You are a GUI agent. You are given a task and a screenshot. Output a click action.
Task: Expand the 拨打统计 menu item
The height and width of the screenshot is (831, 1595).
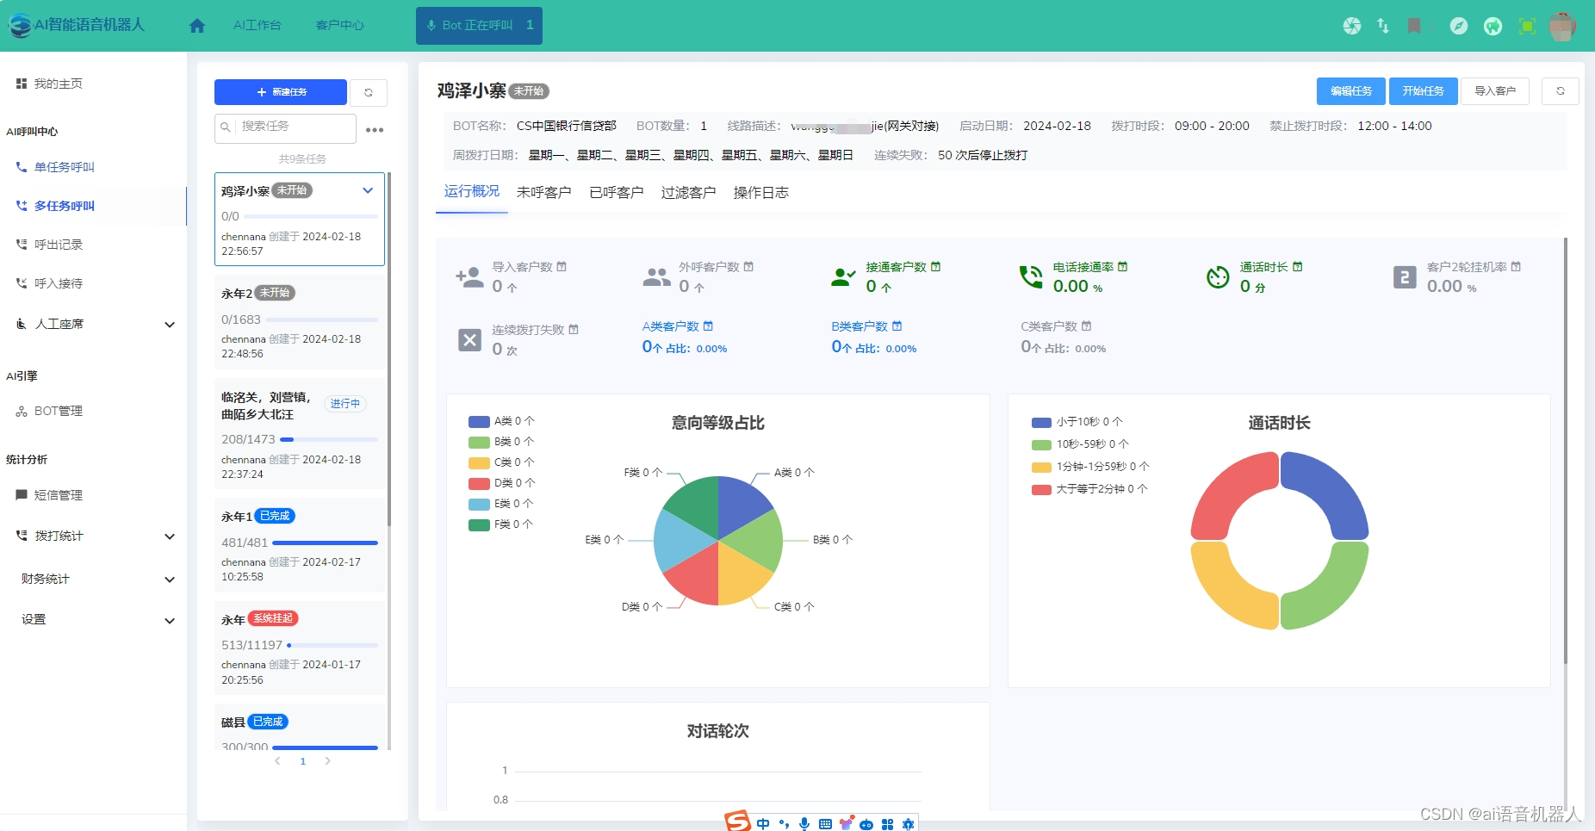(x=93, y=536)
